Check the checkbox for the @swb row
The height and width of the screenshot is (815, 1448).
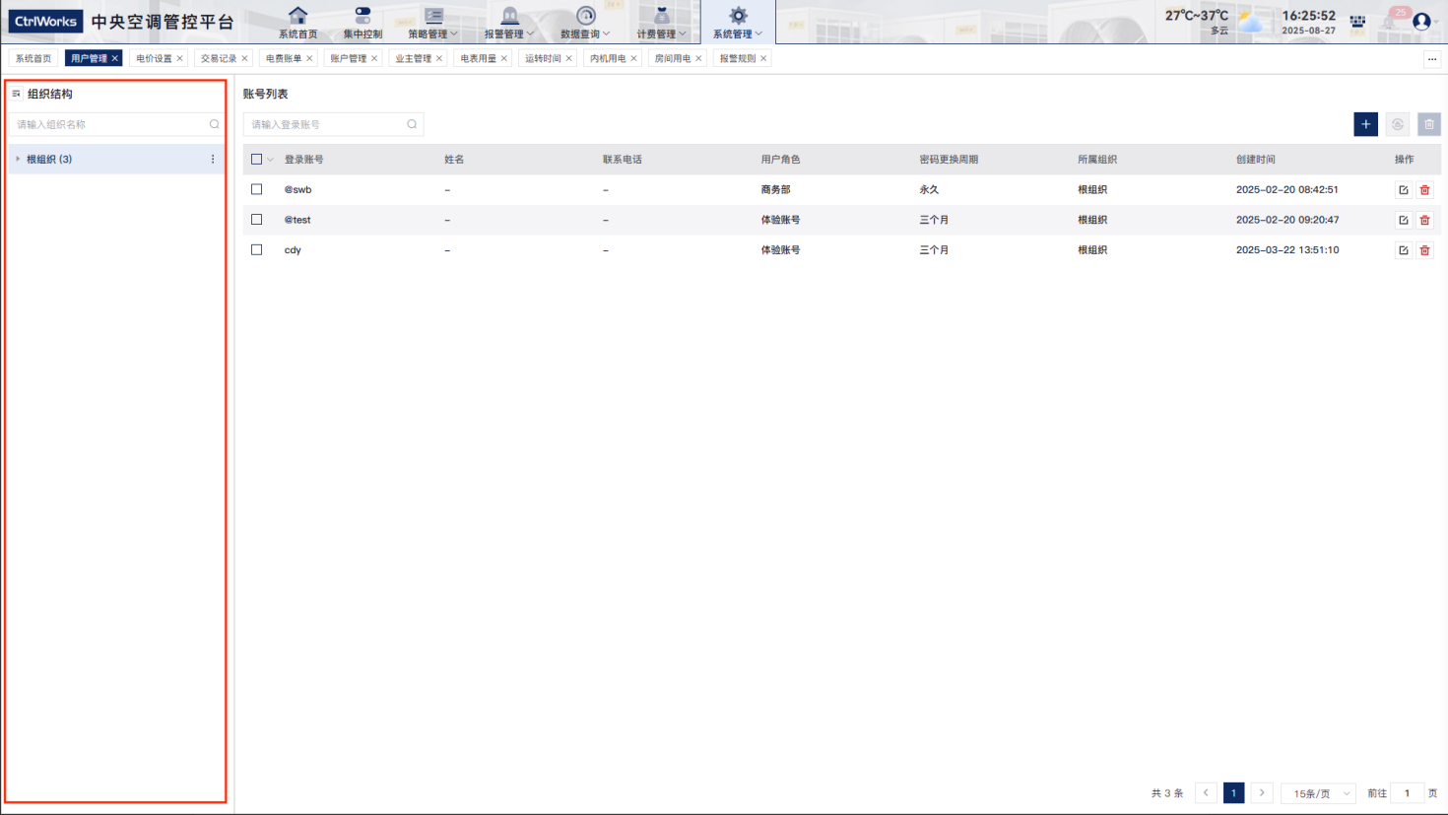pyautogui.click(x=257, y=189)
